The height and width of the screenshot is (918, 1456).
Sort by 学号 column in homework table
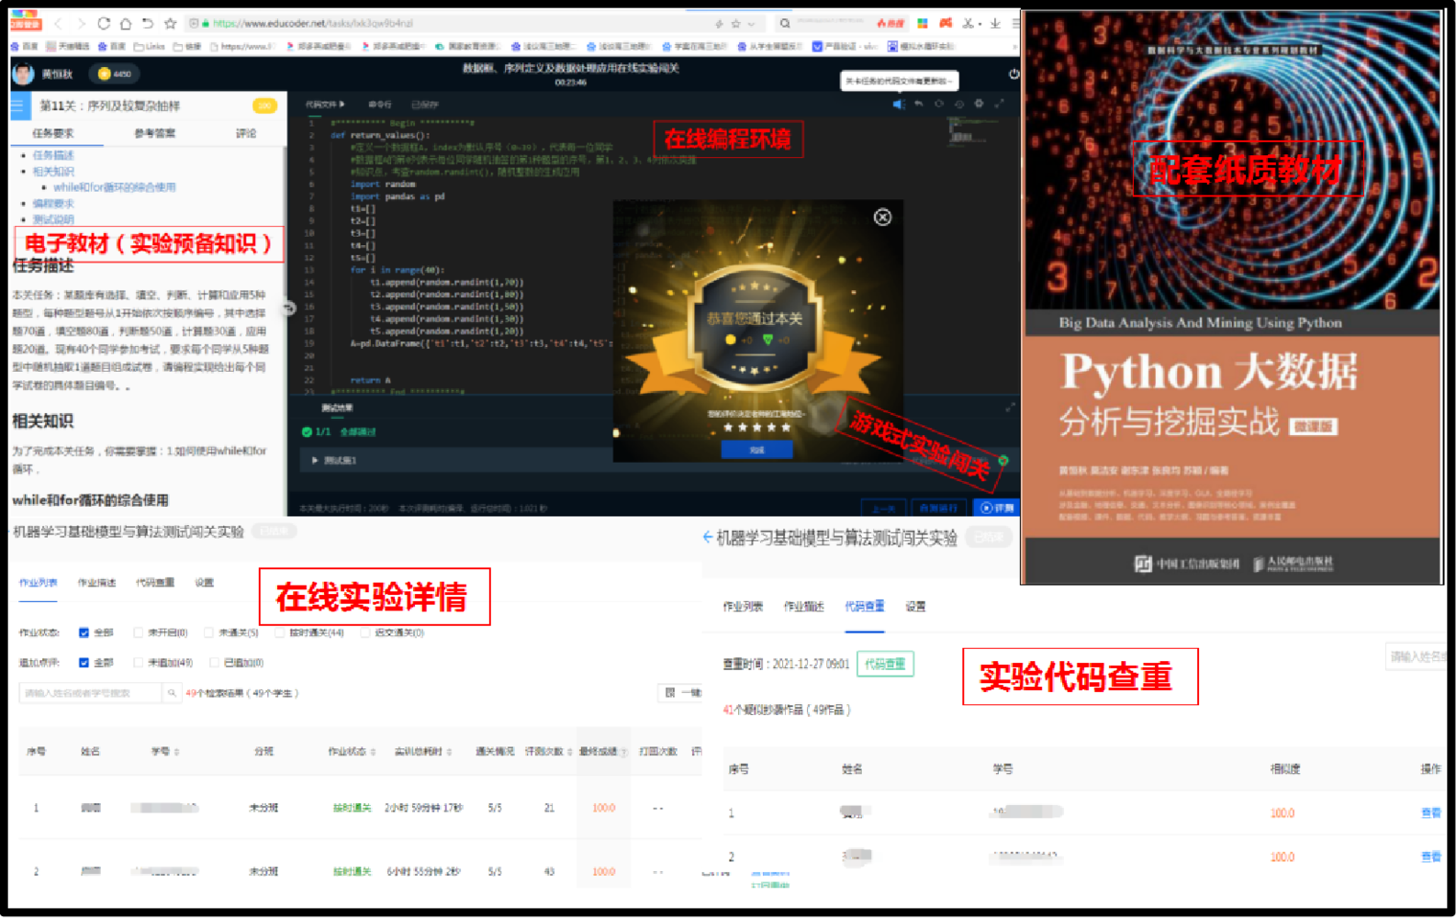(x=176, y=752)
